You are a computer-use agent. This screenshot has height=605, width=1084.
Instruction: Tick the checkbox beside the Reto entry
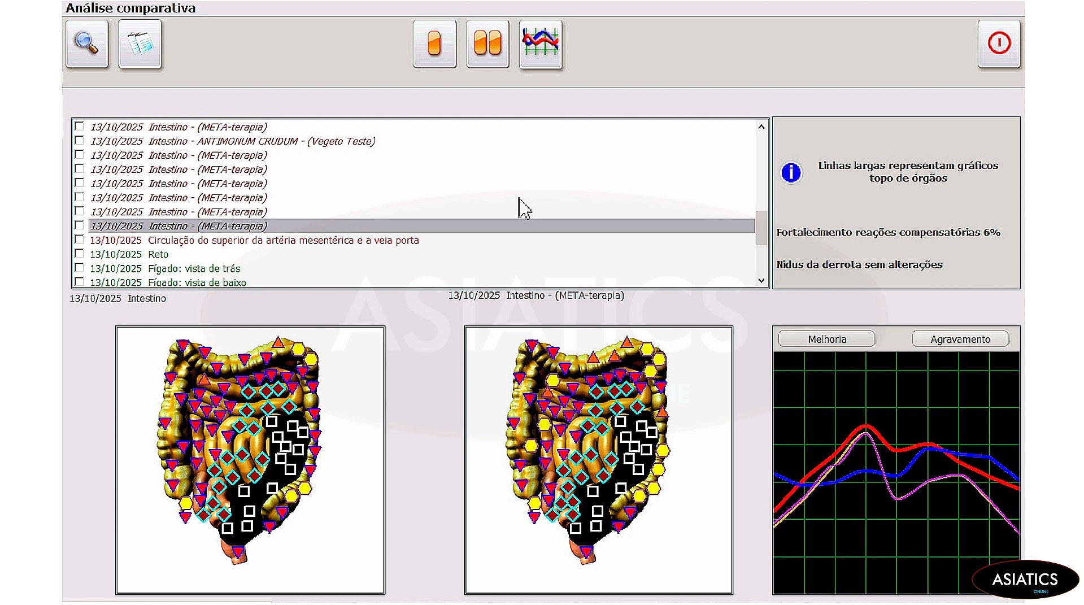coord(80,254)
